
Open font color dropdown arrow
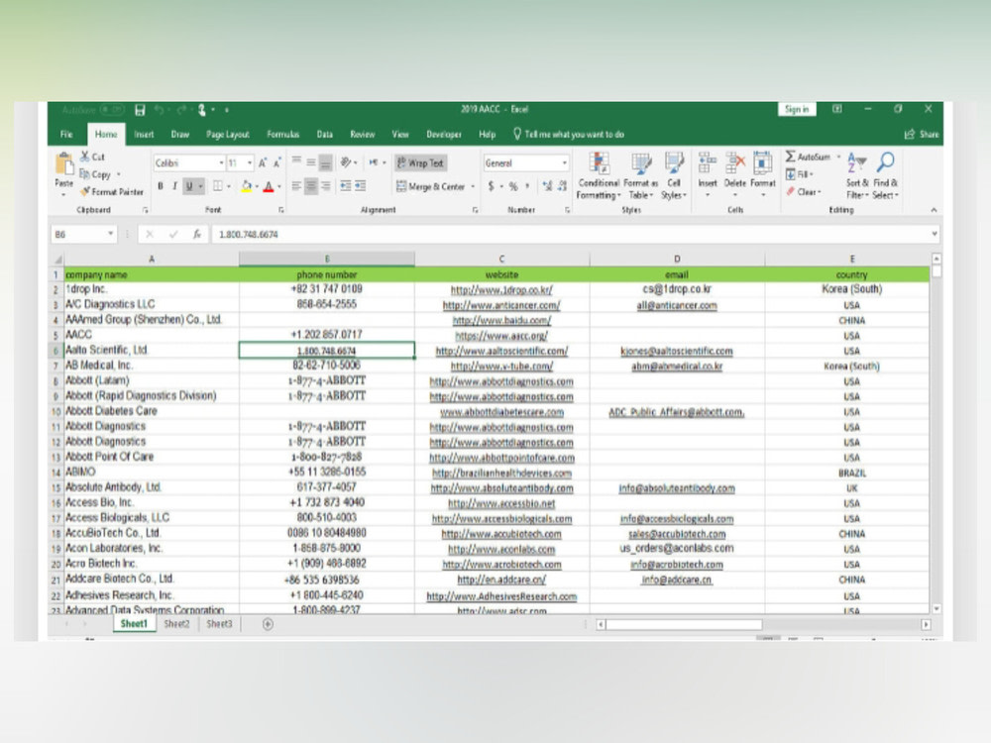tap(279, 186)
